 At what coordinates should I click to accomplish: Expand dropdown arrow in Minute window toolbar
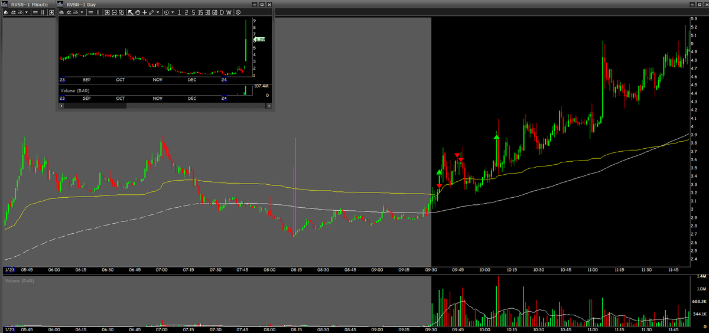pos(26,12)
